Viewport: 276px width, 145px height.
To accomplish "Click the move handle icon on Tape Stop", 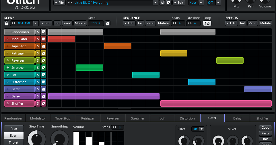I will 8,46.
